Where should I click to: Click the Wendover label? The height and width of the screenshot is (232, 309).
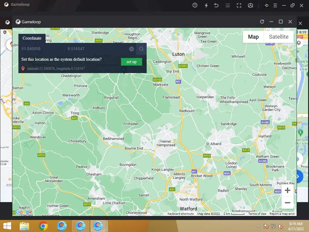coord(38,137)
